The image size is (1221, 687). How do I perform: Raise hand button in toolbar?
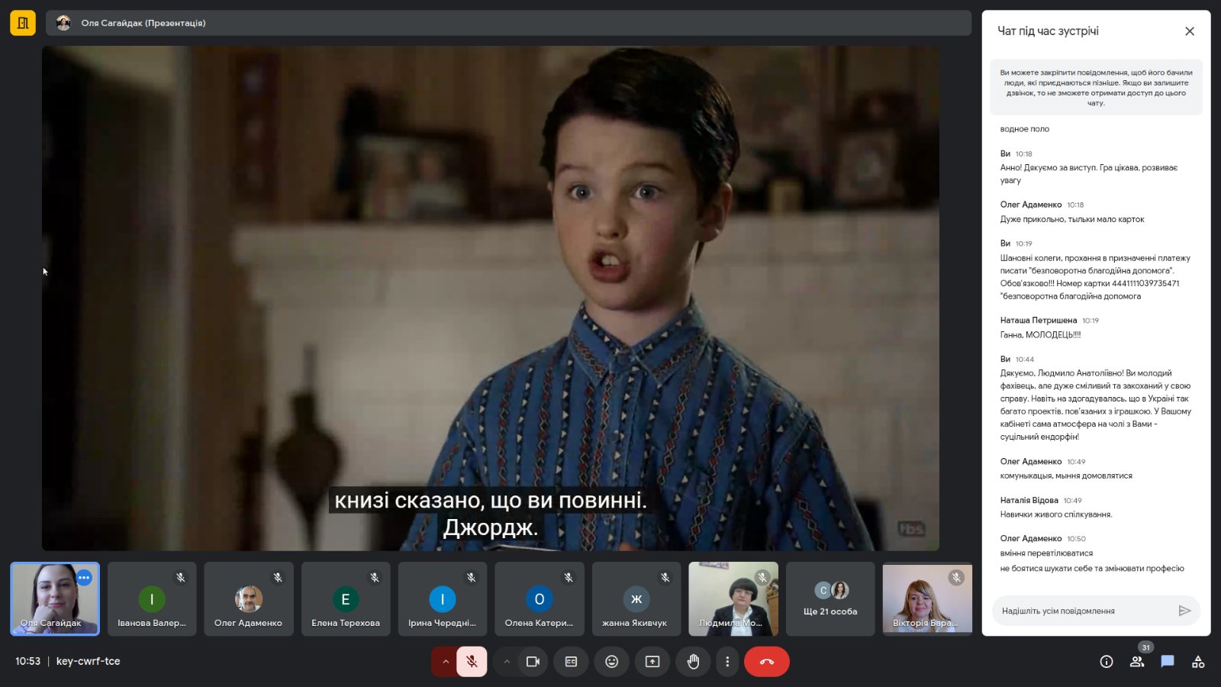[x=693, y=662]
